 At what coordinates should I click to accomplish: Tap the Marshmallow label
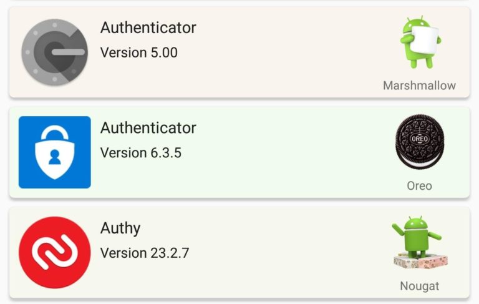click(x=419, y=86)
